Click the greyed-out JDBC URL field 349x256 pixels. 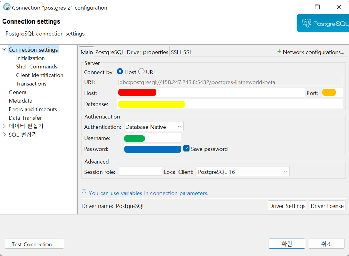point(230,82)
